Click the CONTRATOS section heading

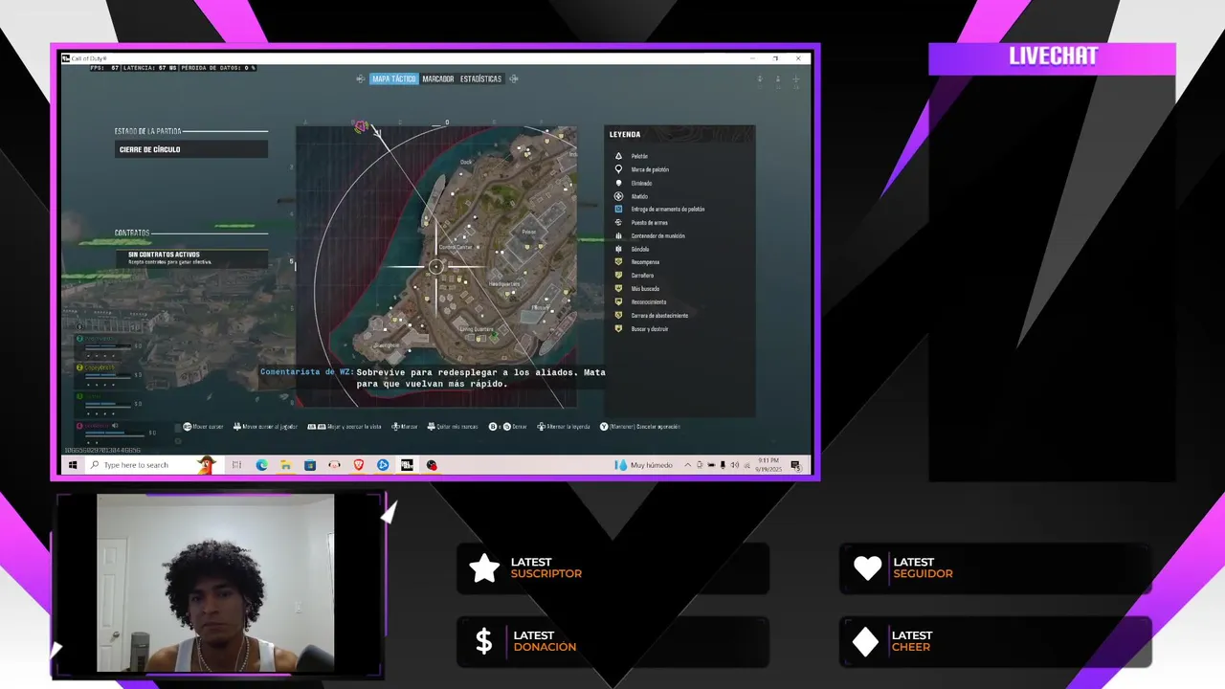pos(132,233)
